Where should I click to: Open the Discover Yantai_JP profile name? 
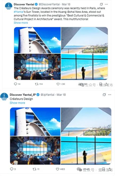coord(23,95)
